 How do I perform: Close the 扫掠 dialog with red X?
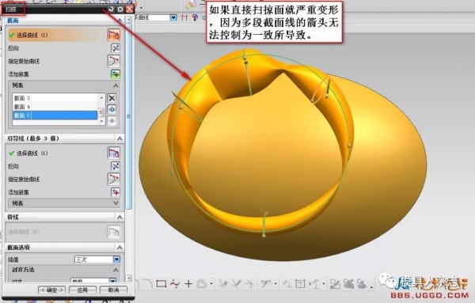click(x=130, y=9)
